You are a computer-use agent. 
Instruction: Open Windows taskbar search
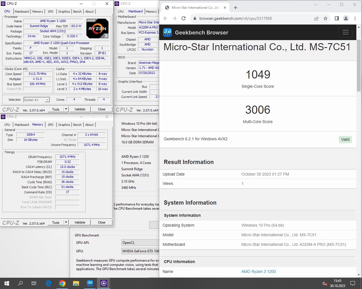pyautogui.click(x=20, y=283)
